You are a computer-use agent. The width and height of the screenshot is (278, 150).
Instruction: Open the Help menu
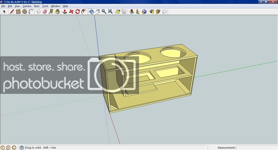tap(65, 6)
